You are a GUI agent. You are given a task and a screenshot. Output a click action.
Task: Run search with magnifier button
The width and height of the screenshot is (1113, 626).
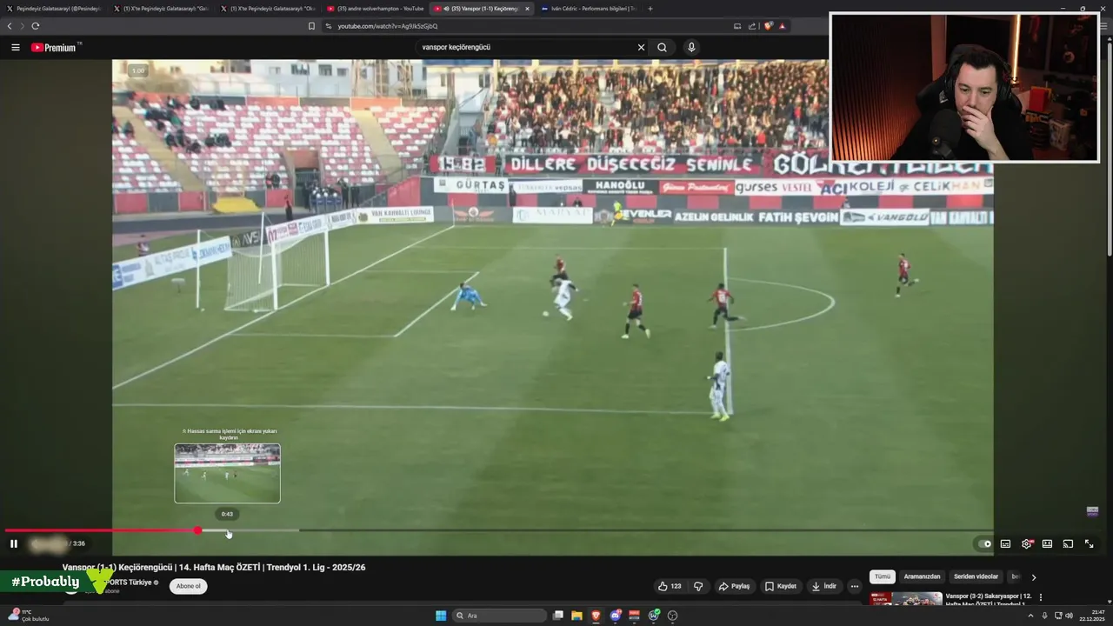tap(662, 48)
